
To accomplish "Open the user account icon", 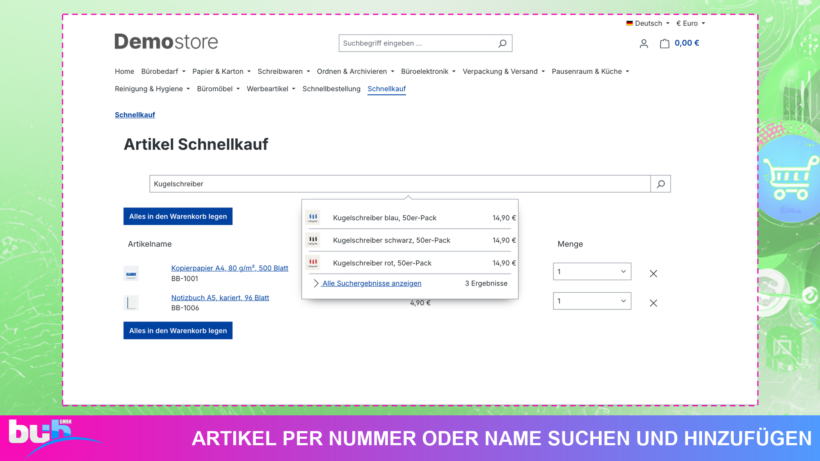I will click(644, 44).
